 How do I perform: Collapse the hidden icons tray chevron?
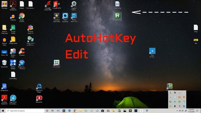click(x=177, y=111)
